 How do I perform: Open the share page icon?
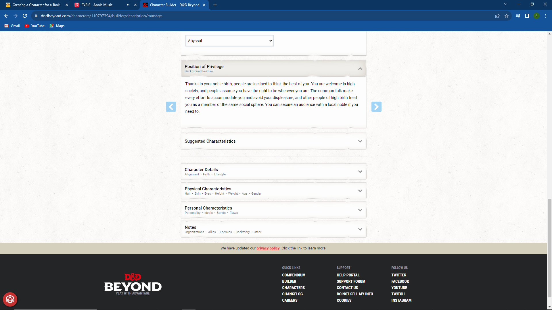(497, 16)
